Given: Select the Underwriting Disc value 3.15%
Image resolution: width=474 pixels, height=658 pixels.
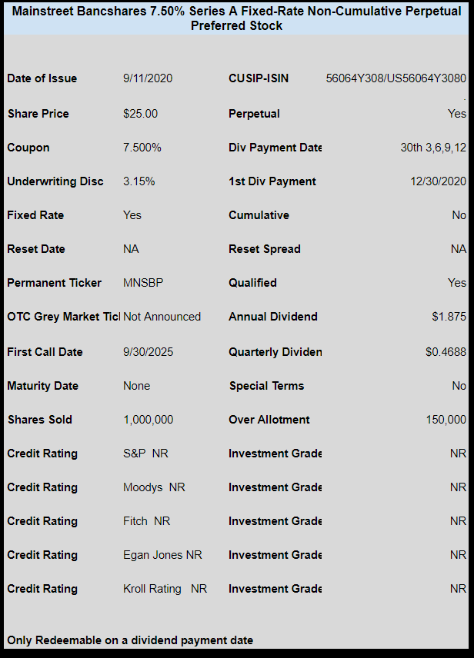Looking at the screenshot, I should coord(139,181).
